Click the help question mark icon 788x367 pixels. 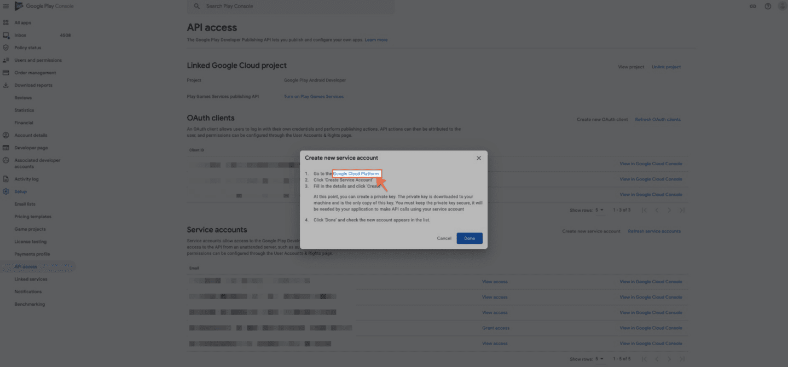coord(768,7)
